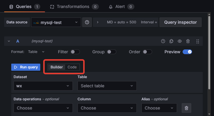Open the data source help icon

pos(87,22)
